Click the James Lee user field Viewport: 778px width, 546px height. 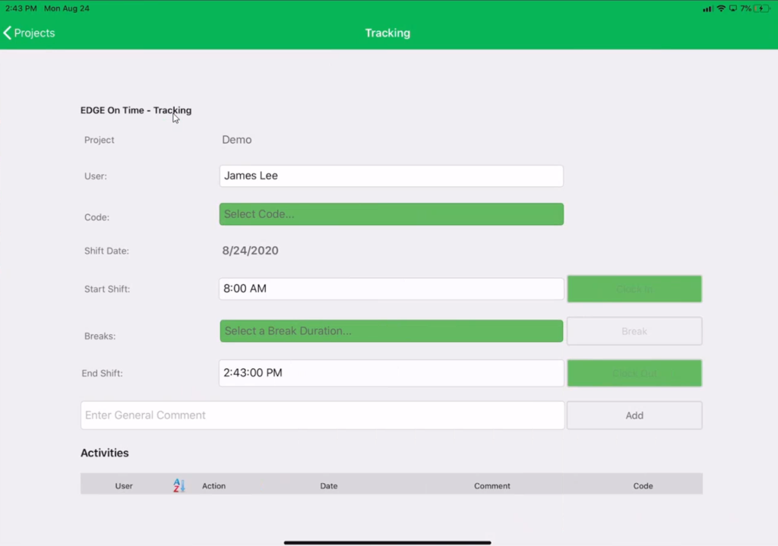coord(391,175)
